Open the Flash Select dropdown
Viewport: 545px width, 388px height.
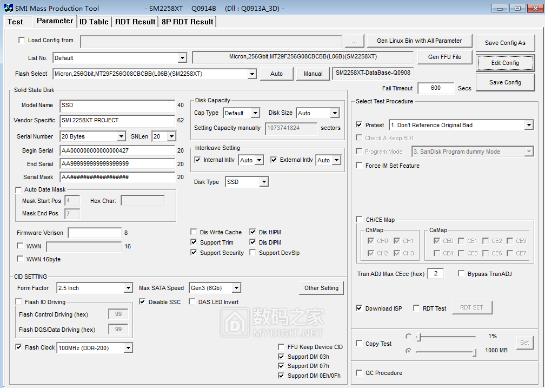pyautogui.click(x=251, y=74)
